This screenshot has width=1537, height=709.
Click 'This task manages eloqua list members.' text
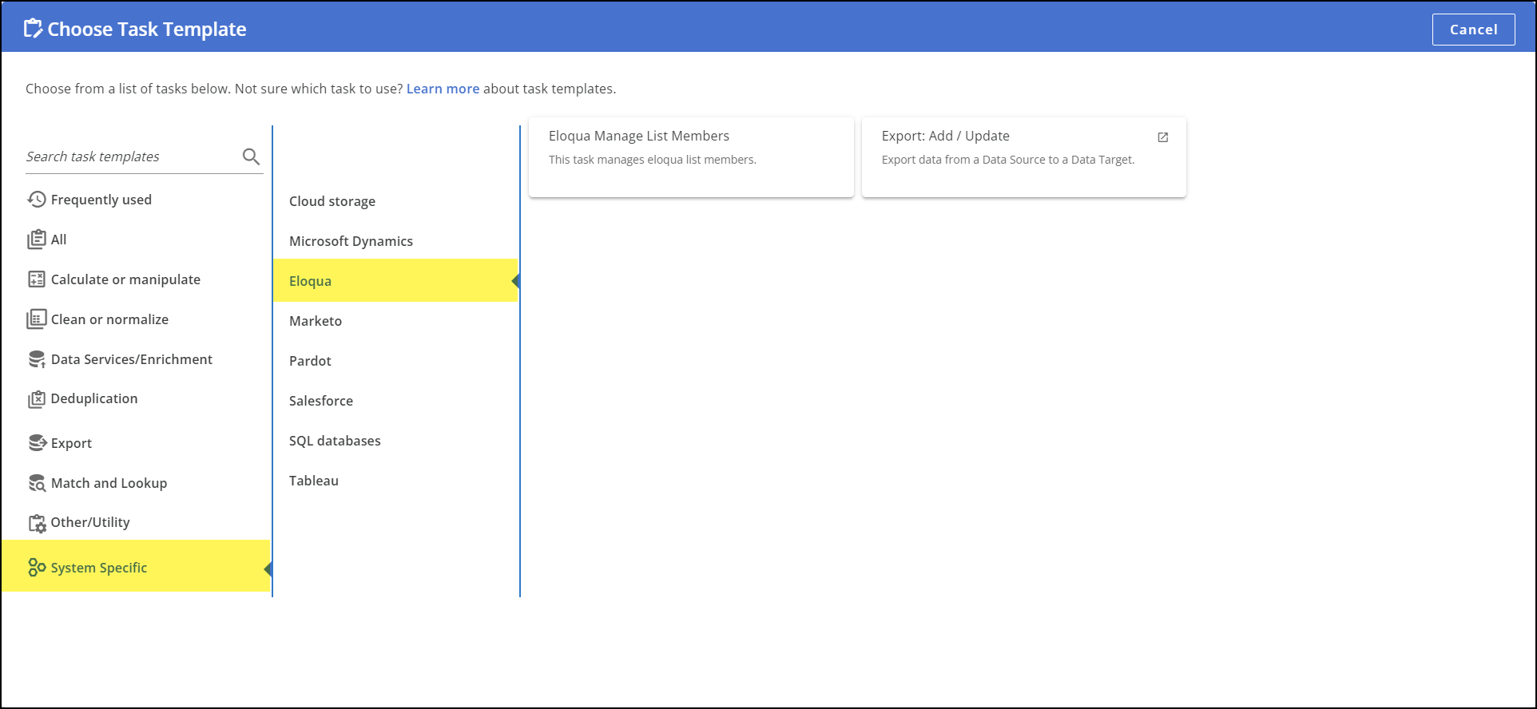(x=652, y=160)
